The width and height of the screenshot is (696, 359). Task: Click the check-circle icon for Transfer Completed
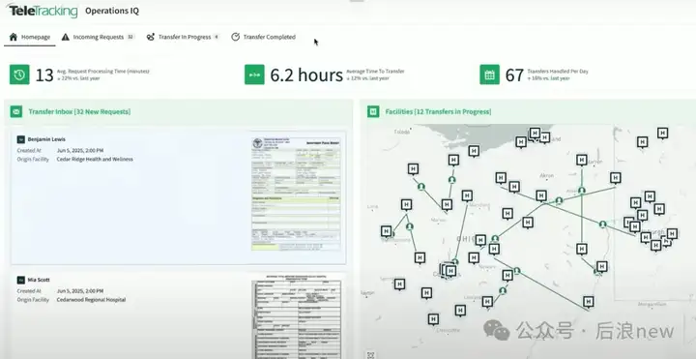[x=235, y=37]
